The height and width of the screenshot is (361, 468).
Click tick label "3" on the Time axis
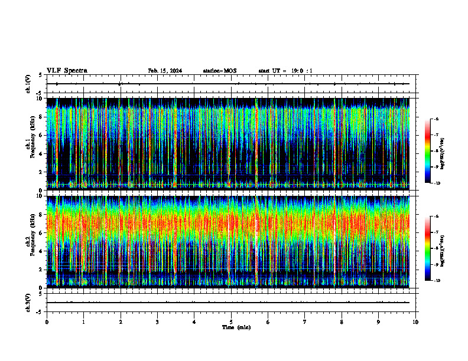(157, 322)
